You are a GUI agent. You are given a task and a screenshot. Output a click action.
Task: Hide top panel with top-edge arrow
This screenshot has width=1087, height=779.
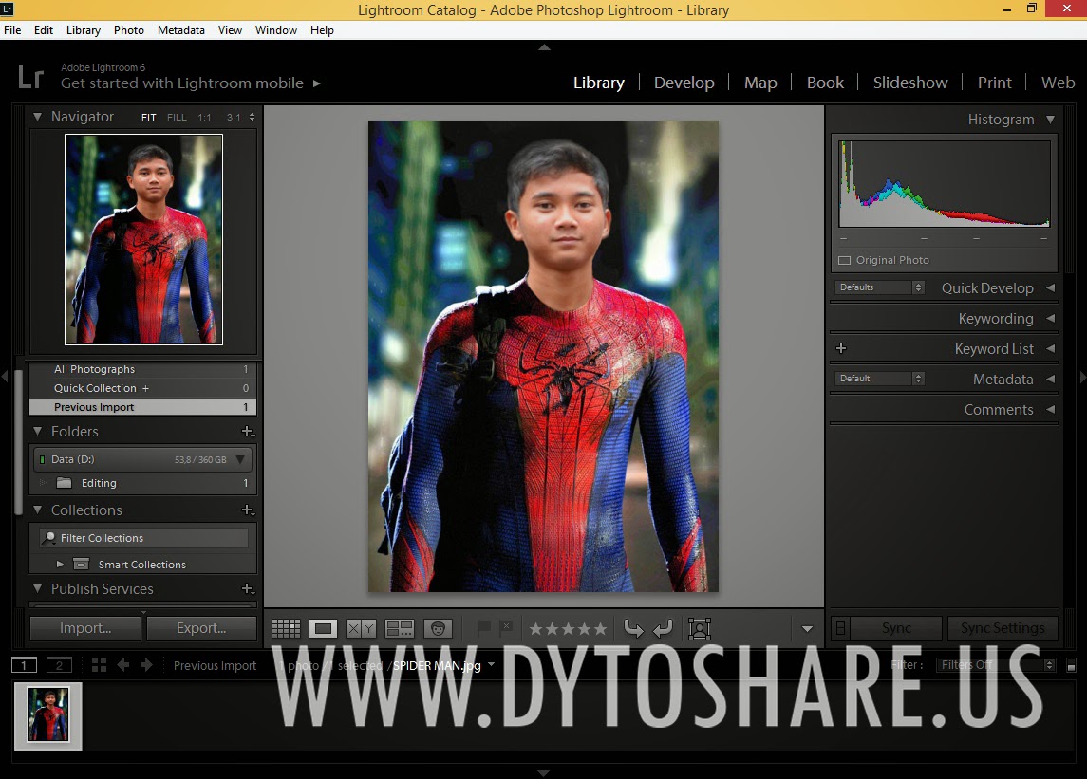coord(544,47)
